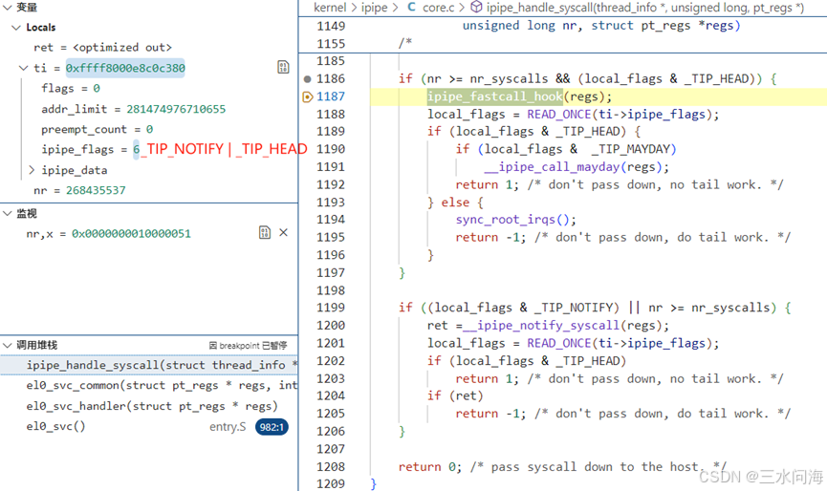Collapse the Locals tree node

coord(16,28)
